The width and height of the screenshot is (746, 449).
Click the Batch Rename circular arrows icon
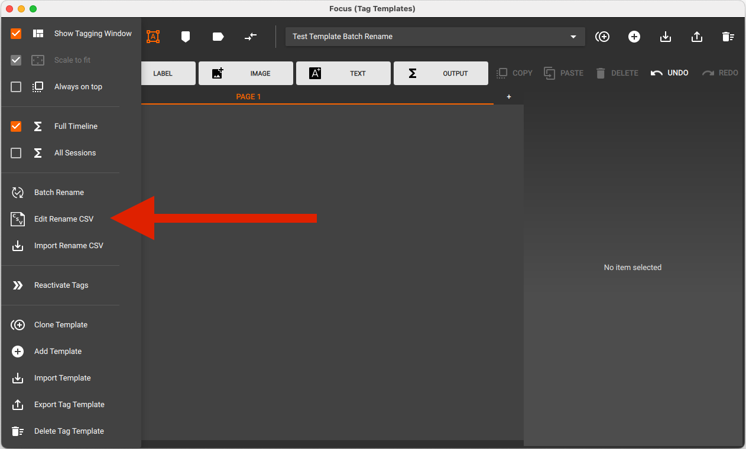coord(18,193)
